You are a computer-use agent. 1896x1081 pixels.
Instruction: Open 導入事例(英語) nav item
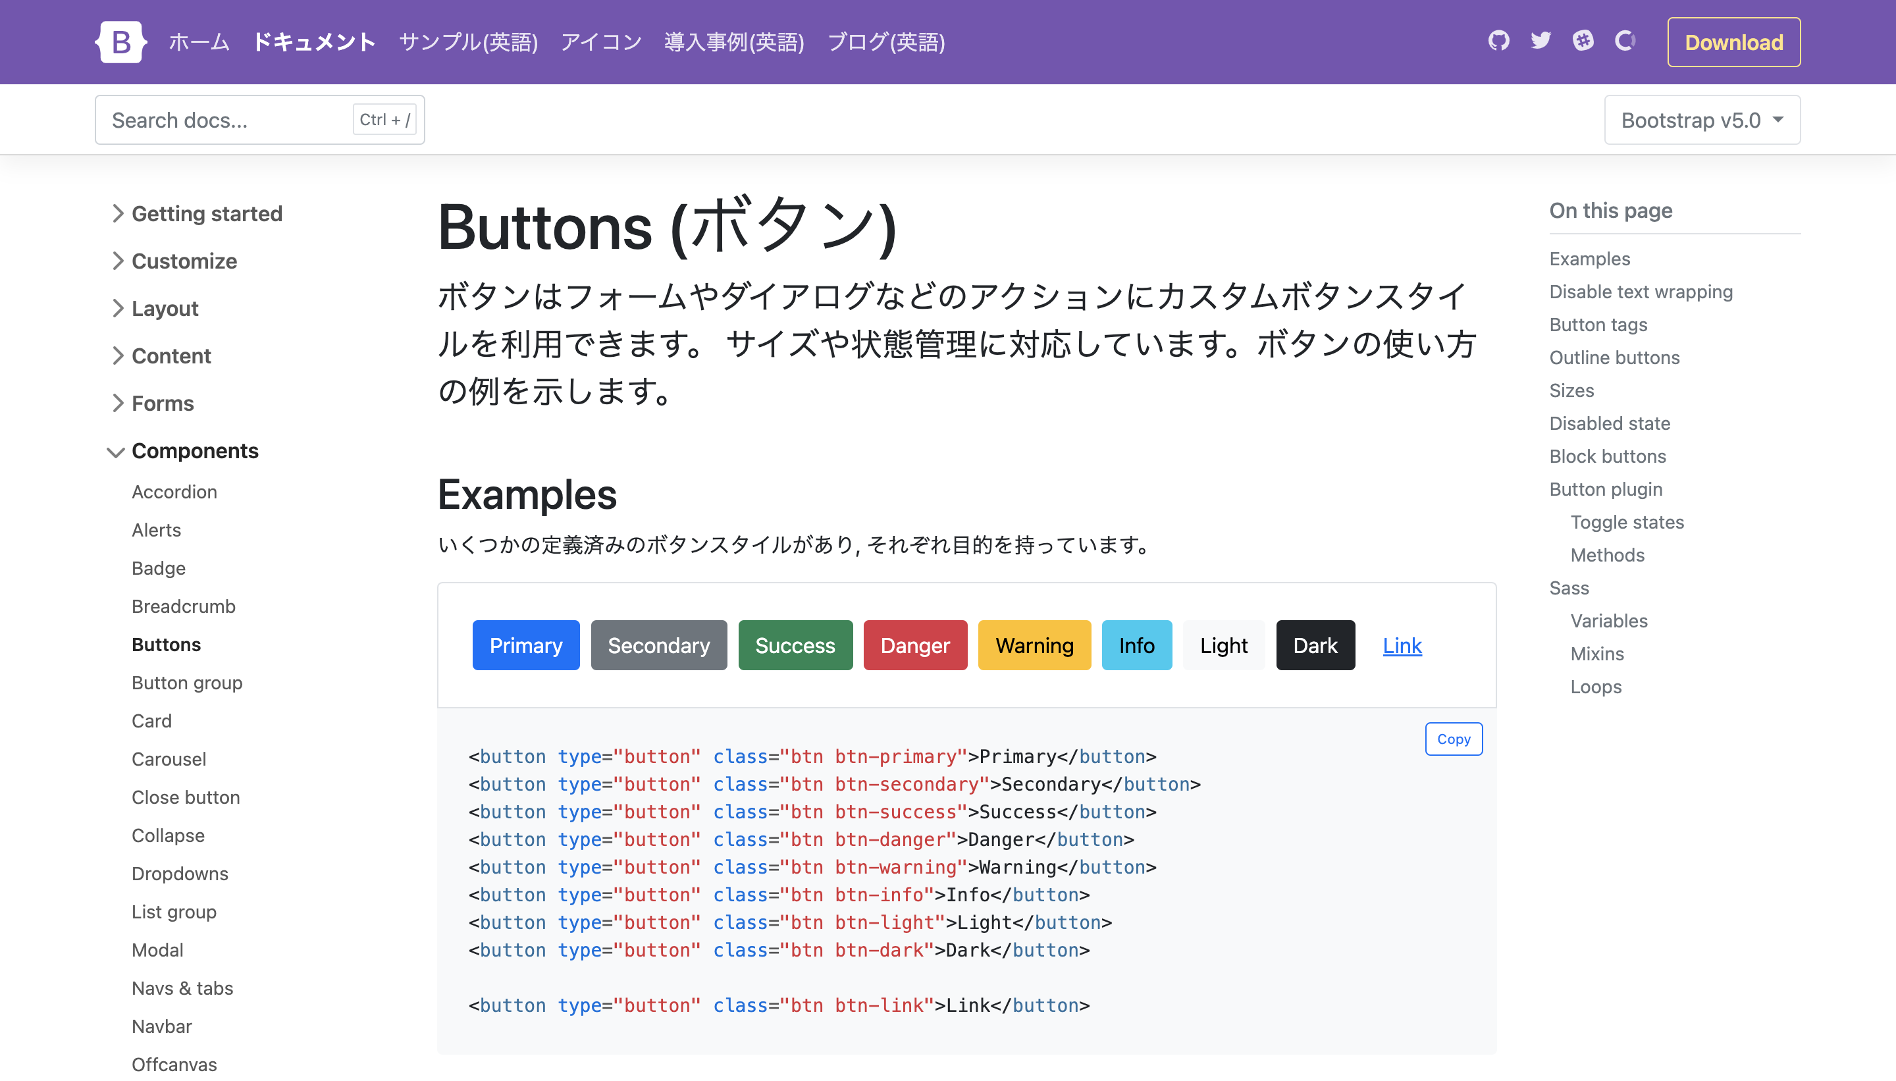(734, 42)
